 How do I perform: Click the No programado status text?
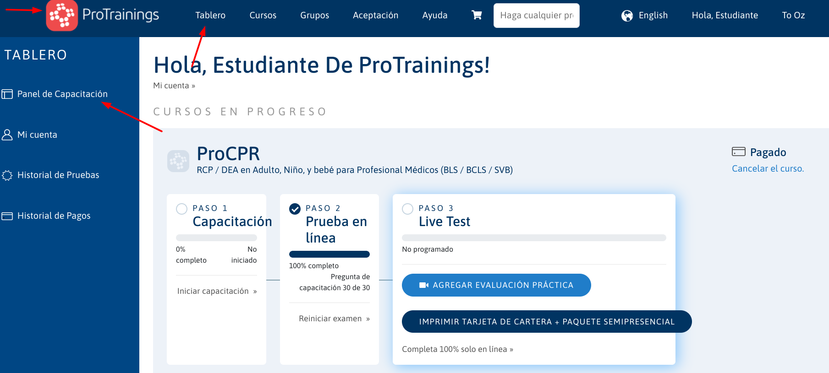(428, 249)
